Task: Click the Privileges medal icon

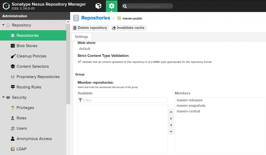Action: 13,108
